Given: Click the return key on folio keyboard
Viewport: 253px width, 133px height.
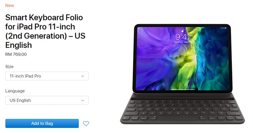Looking at the screenshot, I should (x=234, y=110).
